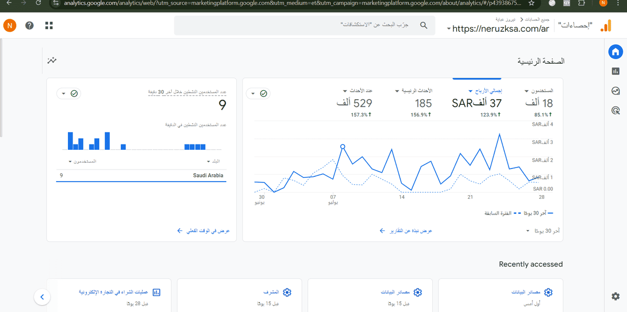Viewport: 627px width, 312px height.
Task: Click the Help question mark icon
Action: coord(30,25)
